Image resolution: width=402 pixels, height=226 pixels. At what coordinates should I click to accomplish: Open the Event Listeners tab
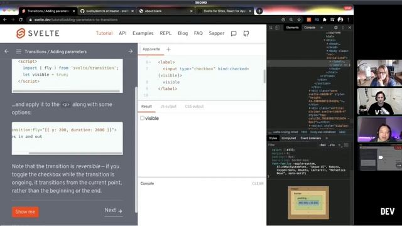[x=311, y=138]
